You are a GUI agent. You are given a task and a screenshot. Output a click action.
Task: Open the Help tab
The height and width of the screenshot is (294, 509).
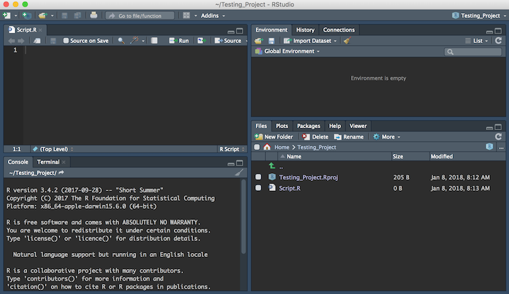click(x=334, y=126)
